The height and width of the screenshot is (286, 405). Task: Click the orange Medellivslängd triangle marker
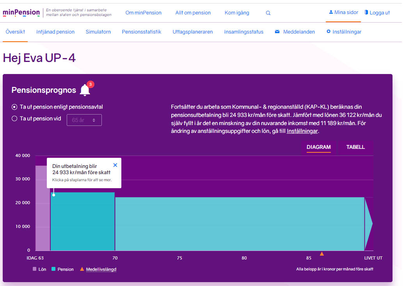tap(322, 254)
